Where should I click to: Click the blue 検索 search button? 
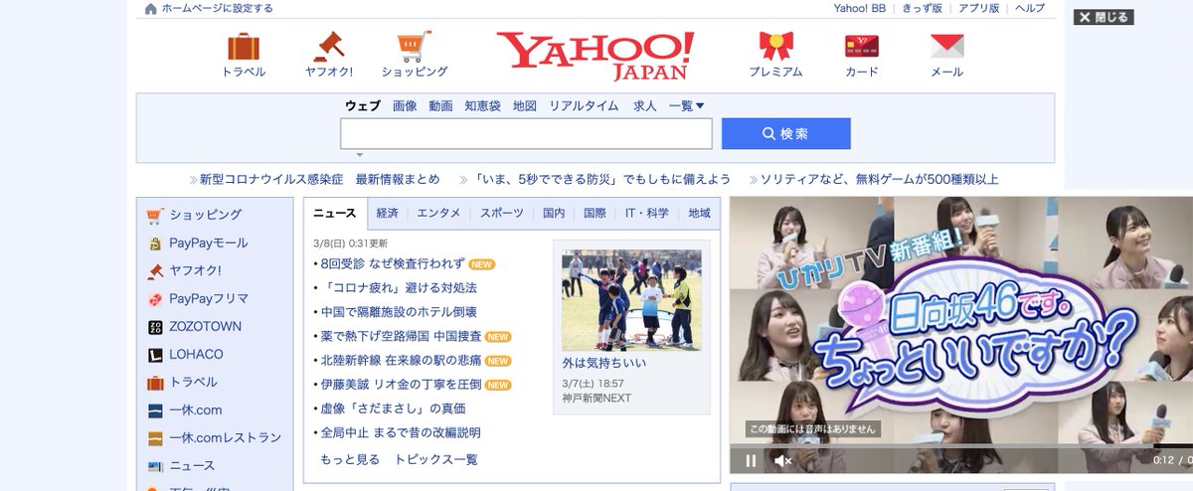click(x=786, y=134)
